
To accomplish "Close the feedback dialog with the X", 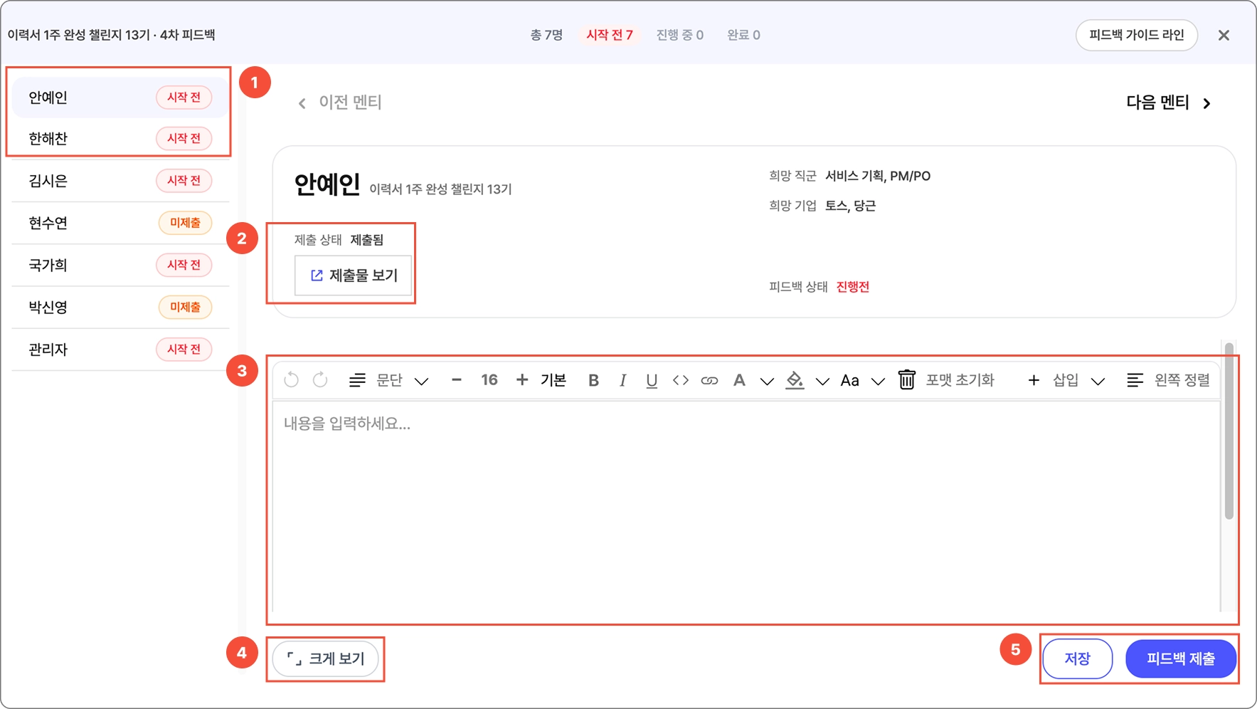I will coord(1224,35).
